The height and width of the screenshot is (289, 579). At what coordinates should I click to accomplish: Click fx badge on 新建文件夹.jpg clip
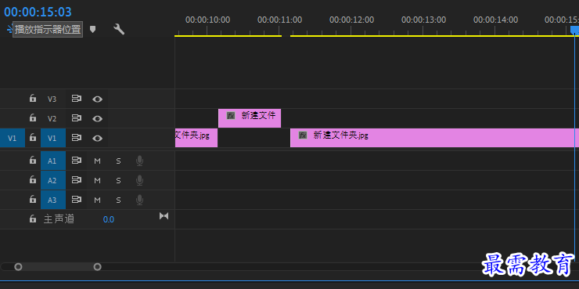click(x=303, y=135)
